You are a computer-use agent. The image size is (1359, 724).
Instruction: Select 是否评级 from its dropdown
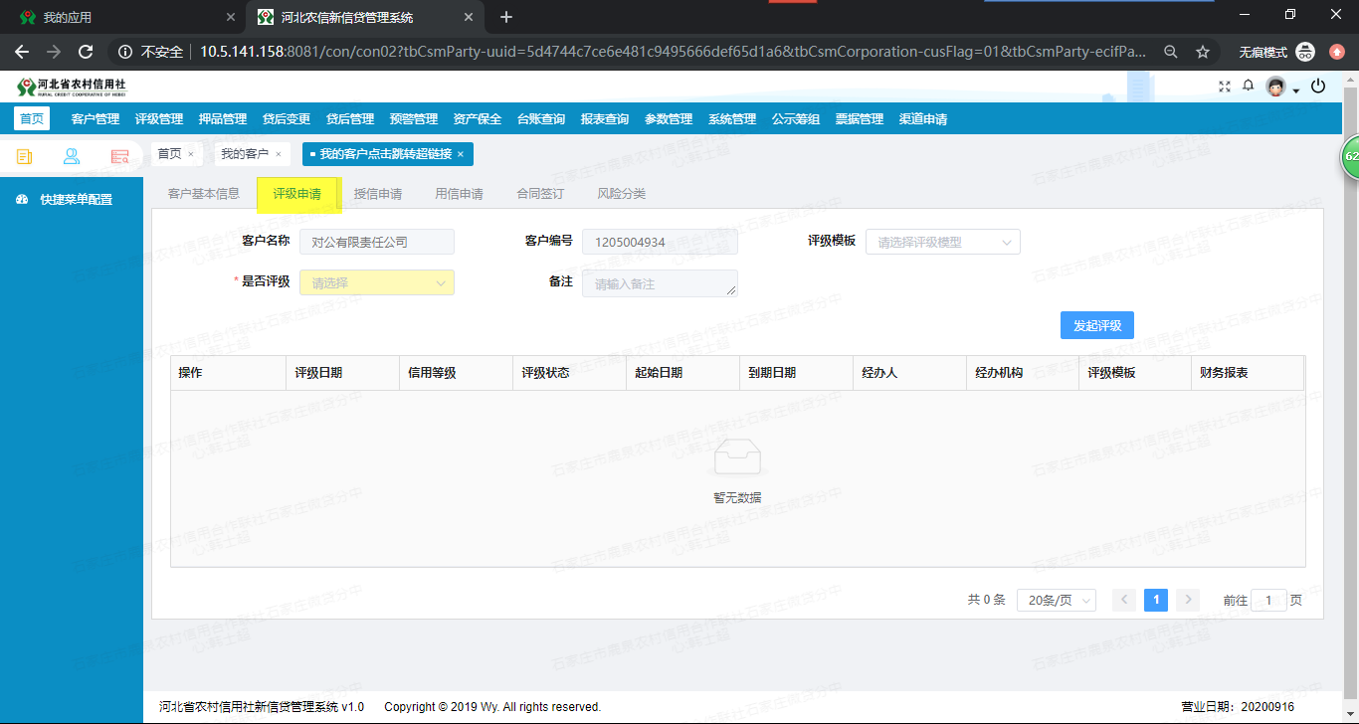[376, 282]
